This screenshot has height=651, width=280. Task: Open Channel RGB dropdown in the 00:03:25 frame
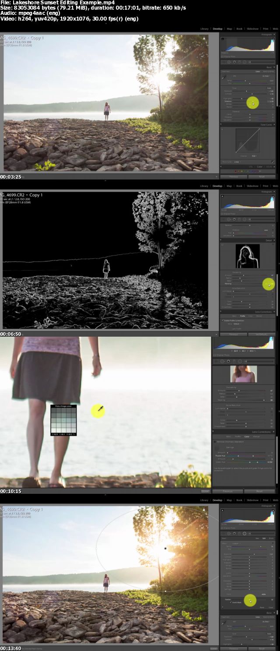[254, 156]
